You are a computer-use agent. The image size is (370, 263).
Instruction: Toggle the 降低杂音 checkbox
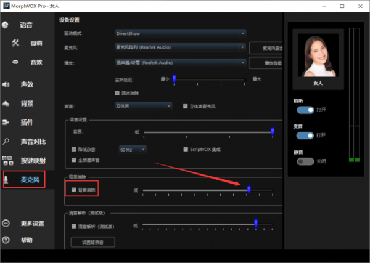tap(73, 149)
